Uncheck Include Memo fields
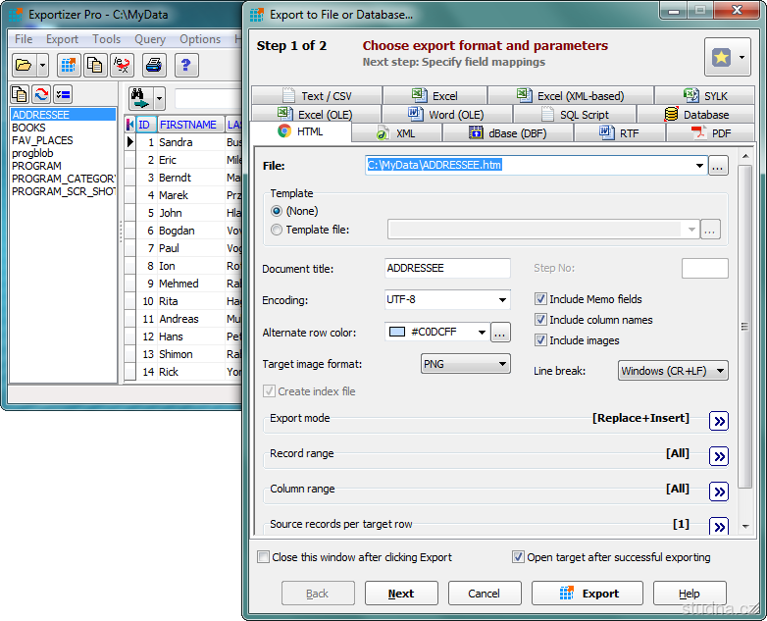 pyautogui.click(x=541, y=299)
